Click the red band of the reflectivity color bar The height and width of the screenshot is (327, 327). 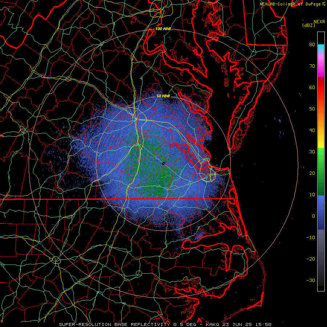(x=321, y=85)
